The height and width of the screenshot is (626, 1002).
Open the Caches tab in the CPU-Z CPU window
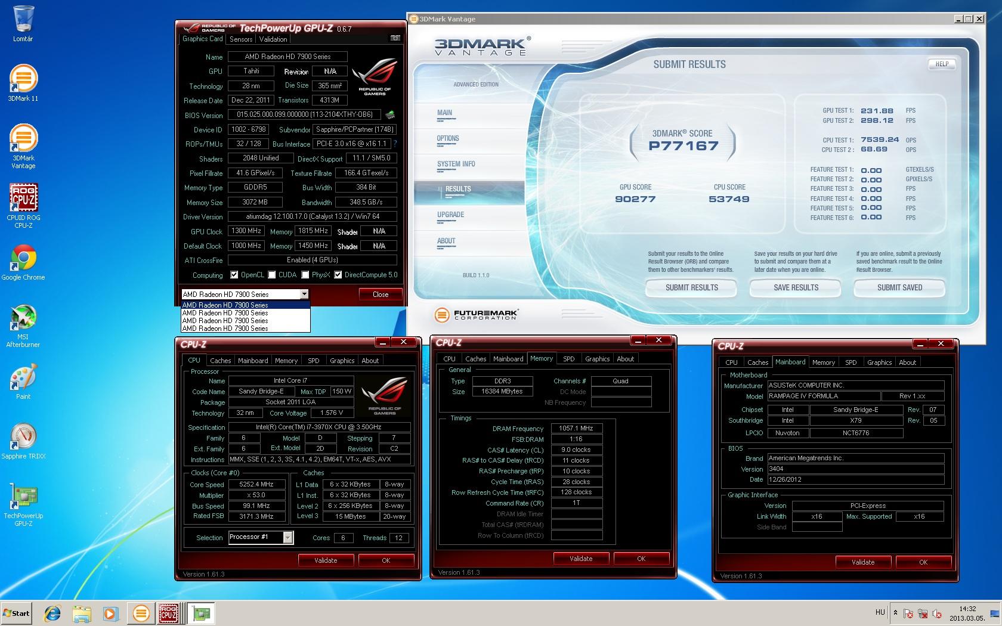tap(220, 361)
